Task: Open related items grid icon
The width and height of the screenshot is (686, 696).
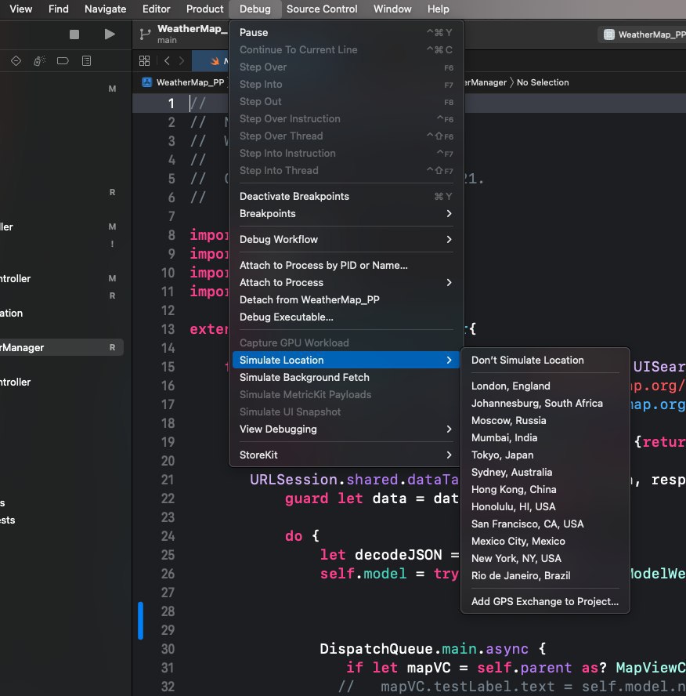Action: click(x=145, y=61)
